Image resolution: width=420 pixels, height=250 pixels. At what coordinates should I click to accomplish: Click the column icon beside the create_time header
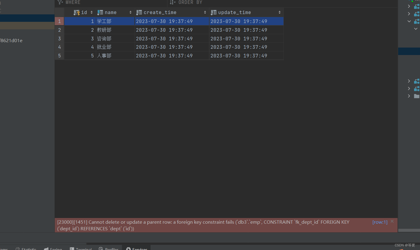[x=139, y=13]
